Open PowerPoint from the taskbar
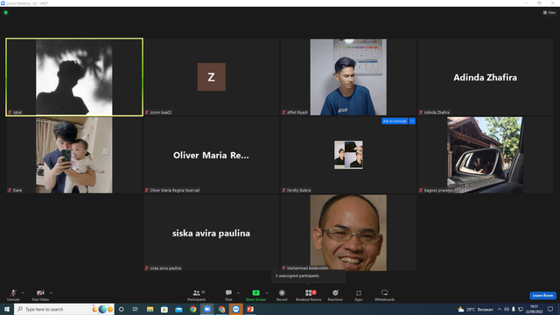 [x=250, y=309]
